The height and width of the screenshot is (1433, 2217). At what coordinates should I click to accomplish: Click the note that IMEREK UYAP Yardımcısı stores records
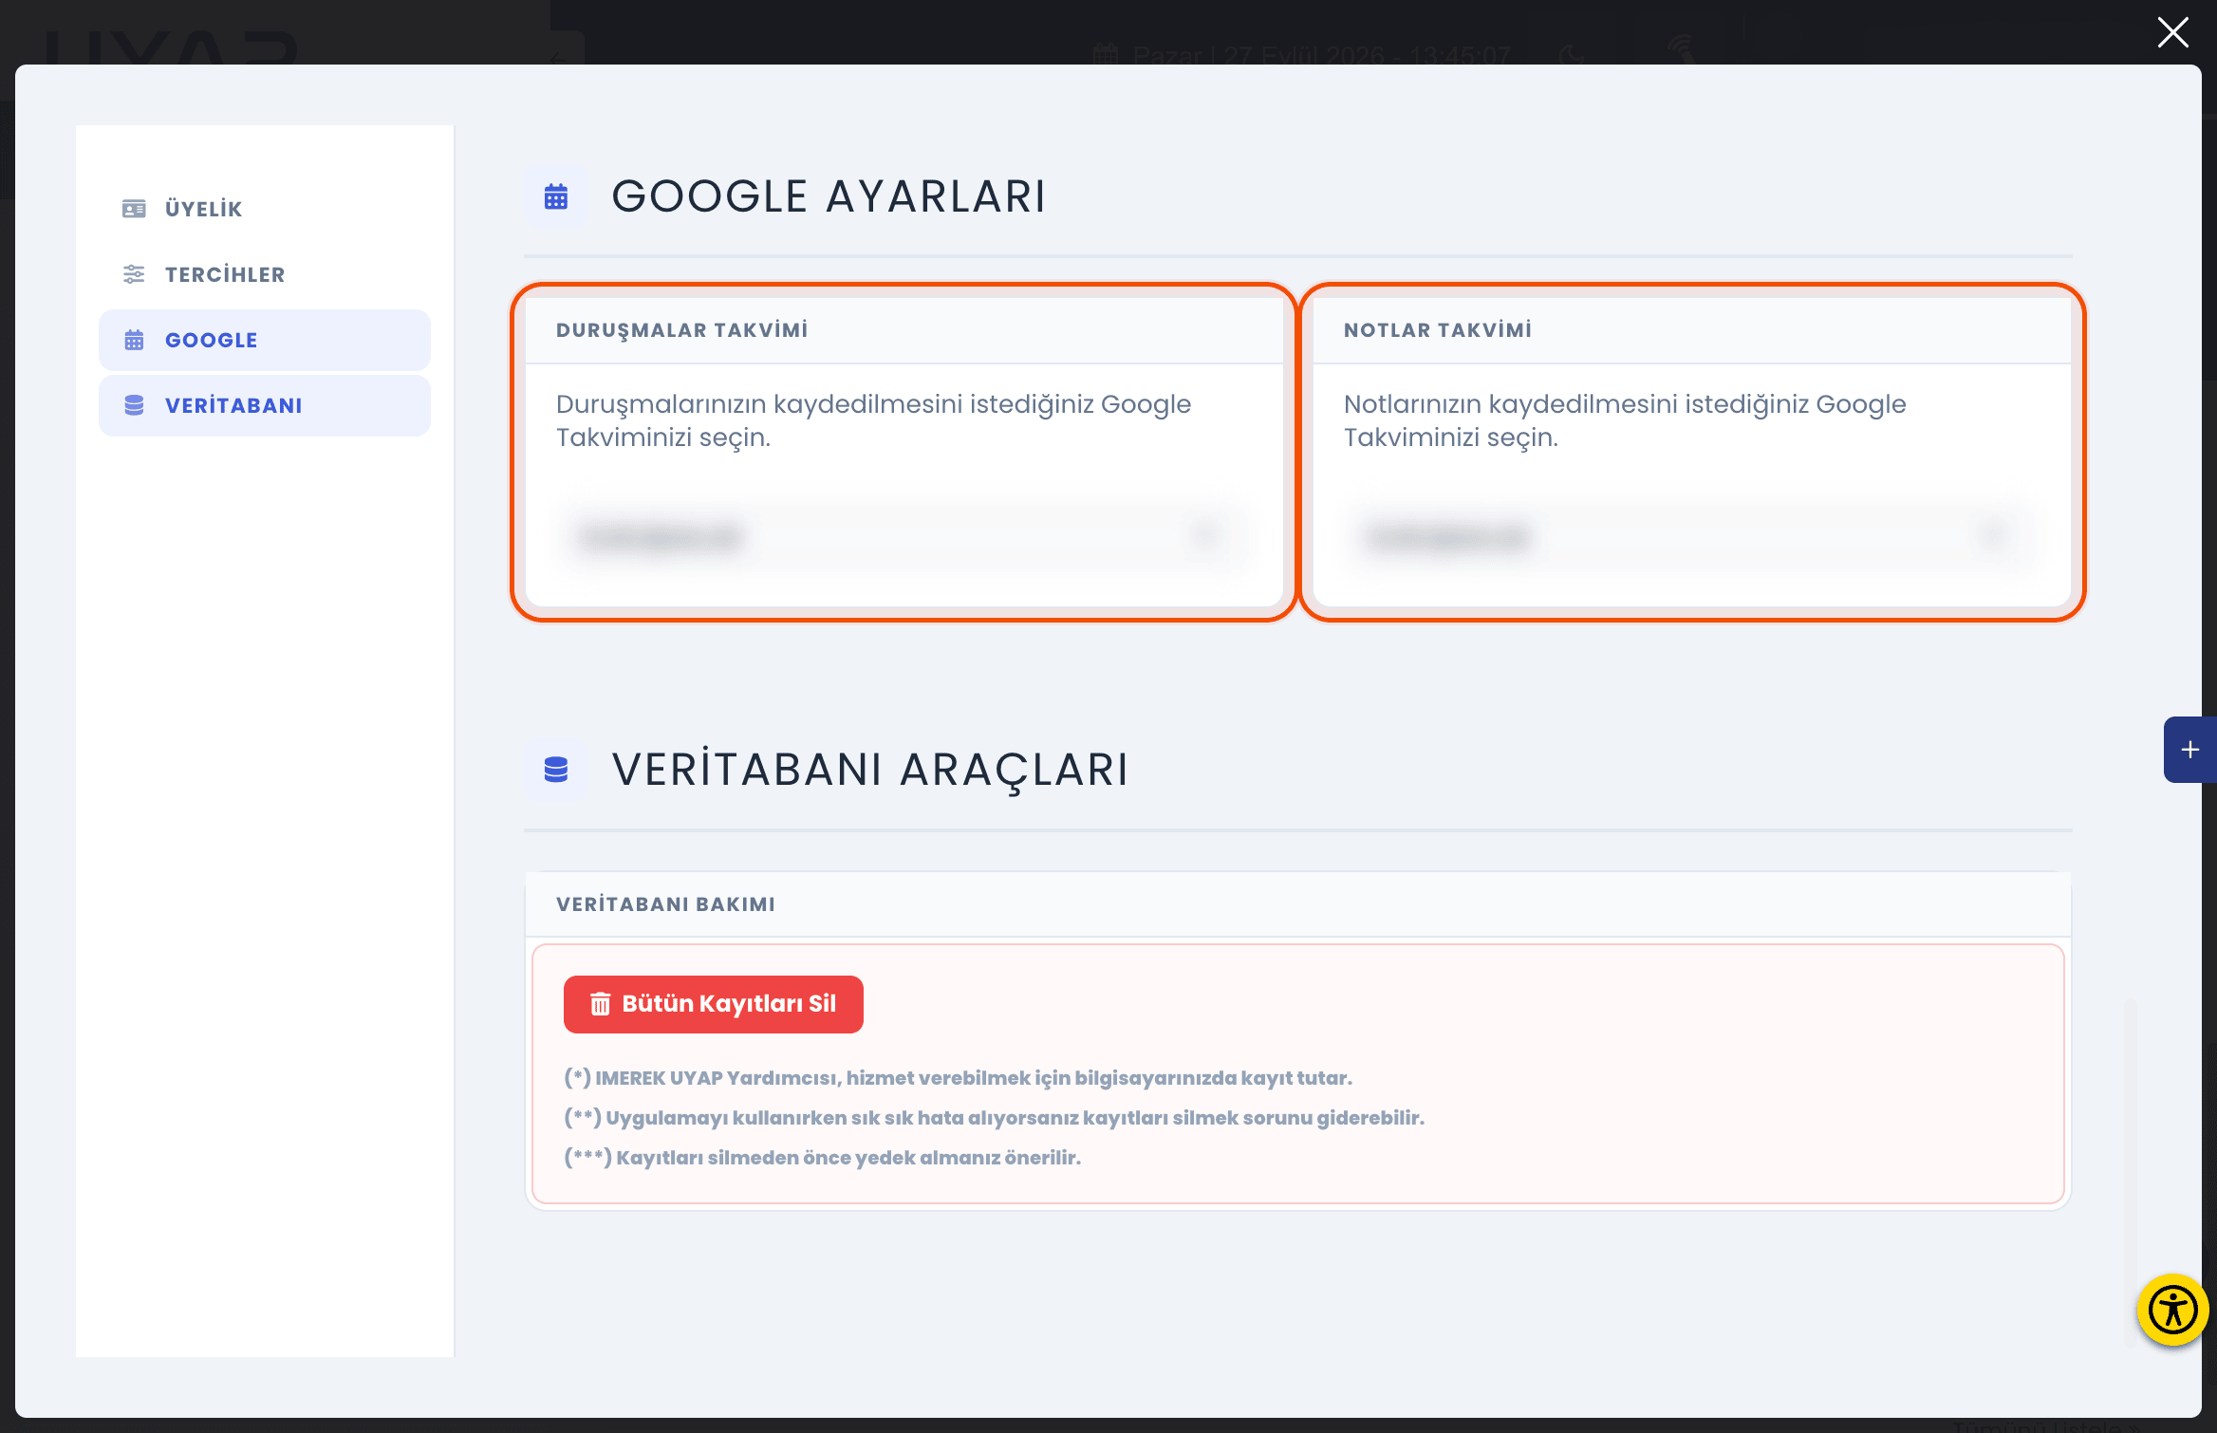point(958,1078)
